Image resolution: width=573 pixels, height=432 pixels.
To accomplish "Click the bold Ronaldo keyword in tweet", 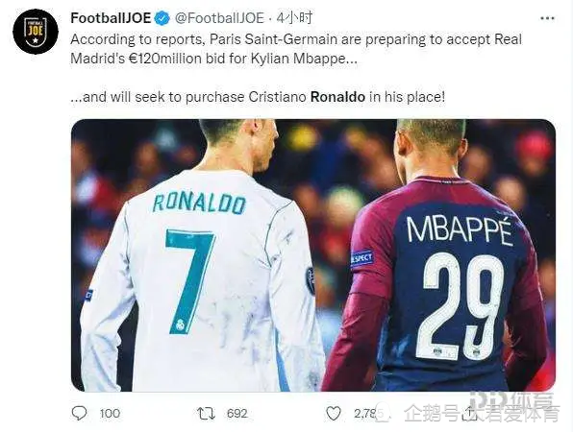I will tap(337, 97).
